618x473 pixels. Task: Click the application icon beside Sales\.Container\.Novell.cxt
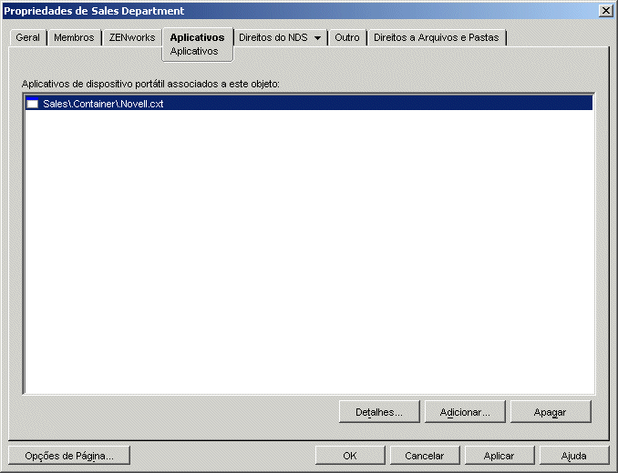tap(32, 104)
